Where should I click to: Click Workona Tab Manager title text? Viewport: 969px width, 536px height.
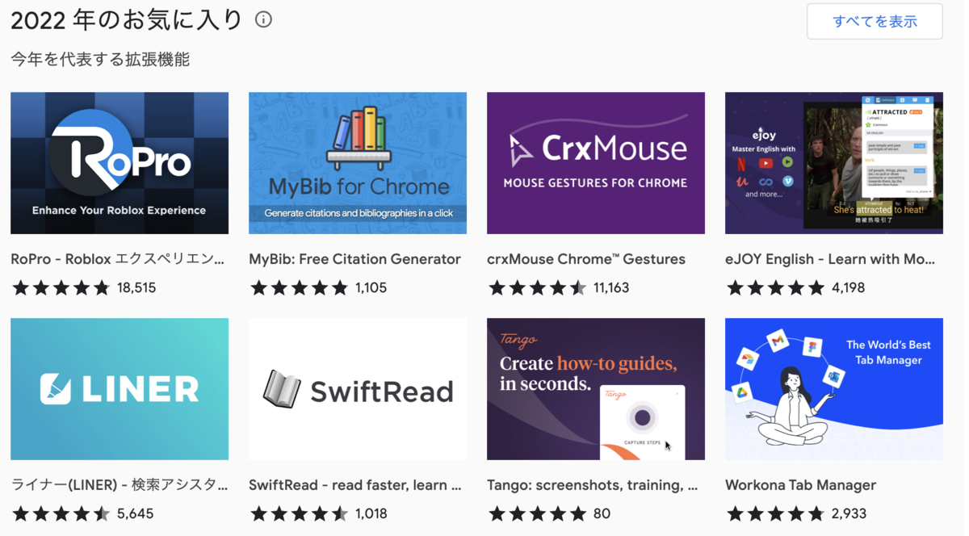pyautogui.click(x=800, y=485)
